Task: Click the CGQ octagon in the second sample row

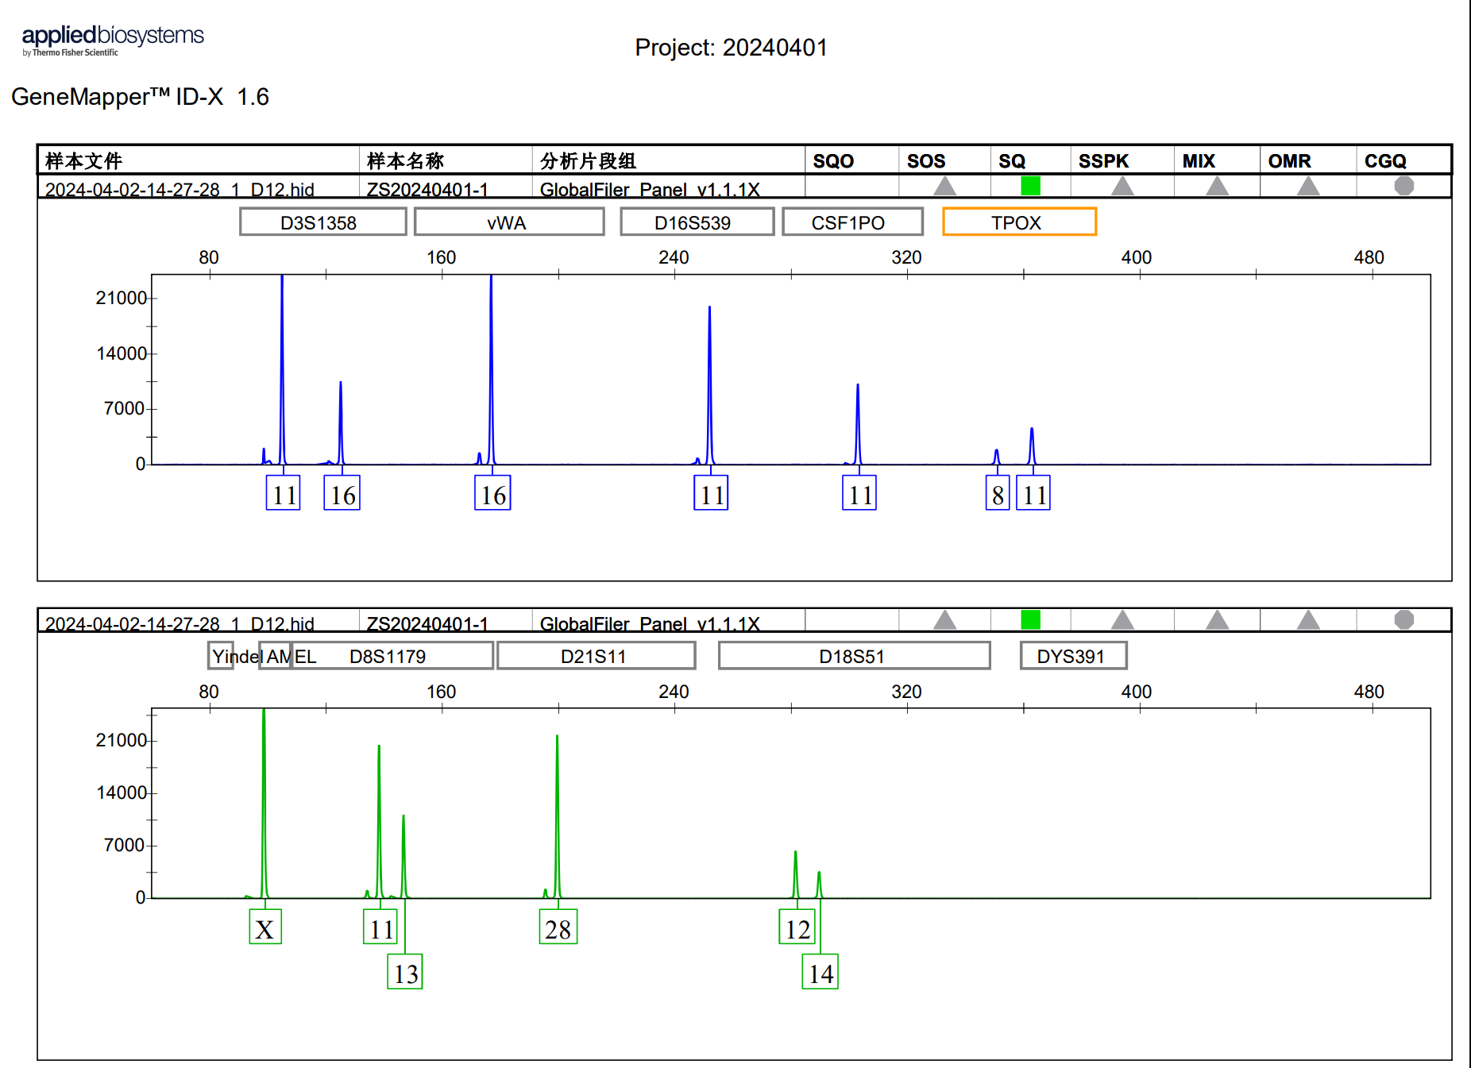Action: click(1403, 619)
